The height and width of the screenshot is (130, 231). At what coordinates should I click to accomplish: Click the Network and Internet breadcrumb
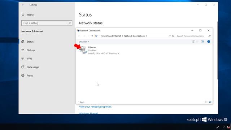(111, 36)
